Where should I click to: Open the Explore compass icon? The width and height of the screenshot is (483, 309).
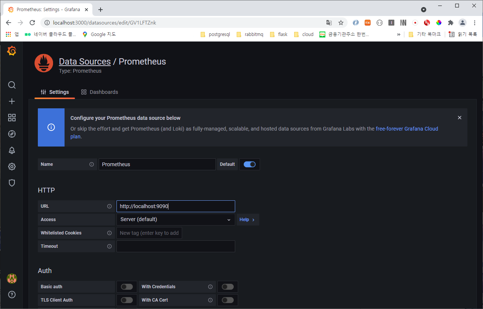(x=12, y=134)
